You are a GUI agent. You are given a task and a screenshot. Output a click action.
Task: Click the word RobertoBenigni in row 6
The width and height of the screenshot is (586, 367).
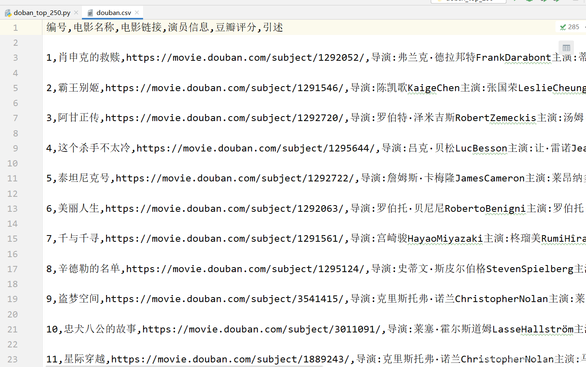click(x=485, y=208)
